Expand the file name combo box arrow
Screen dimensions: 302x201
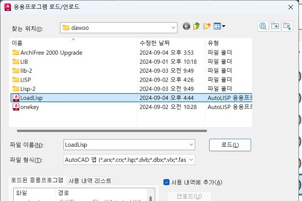point(191,145)
